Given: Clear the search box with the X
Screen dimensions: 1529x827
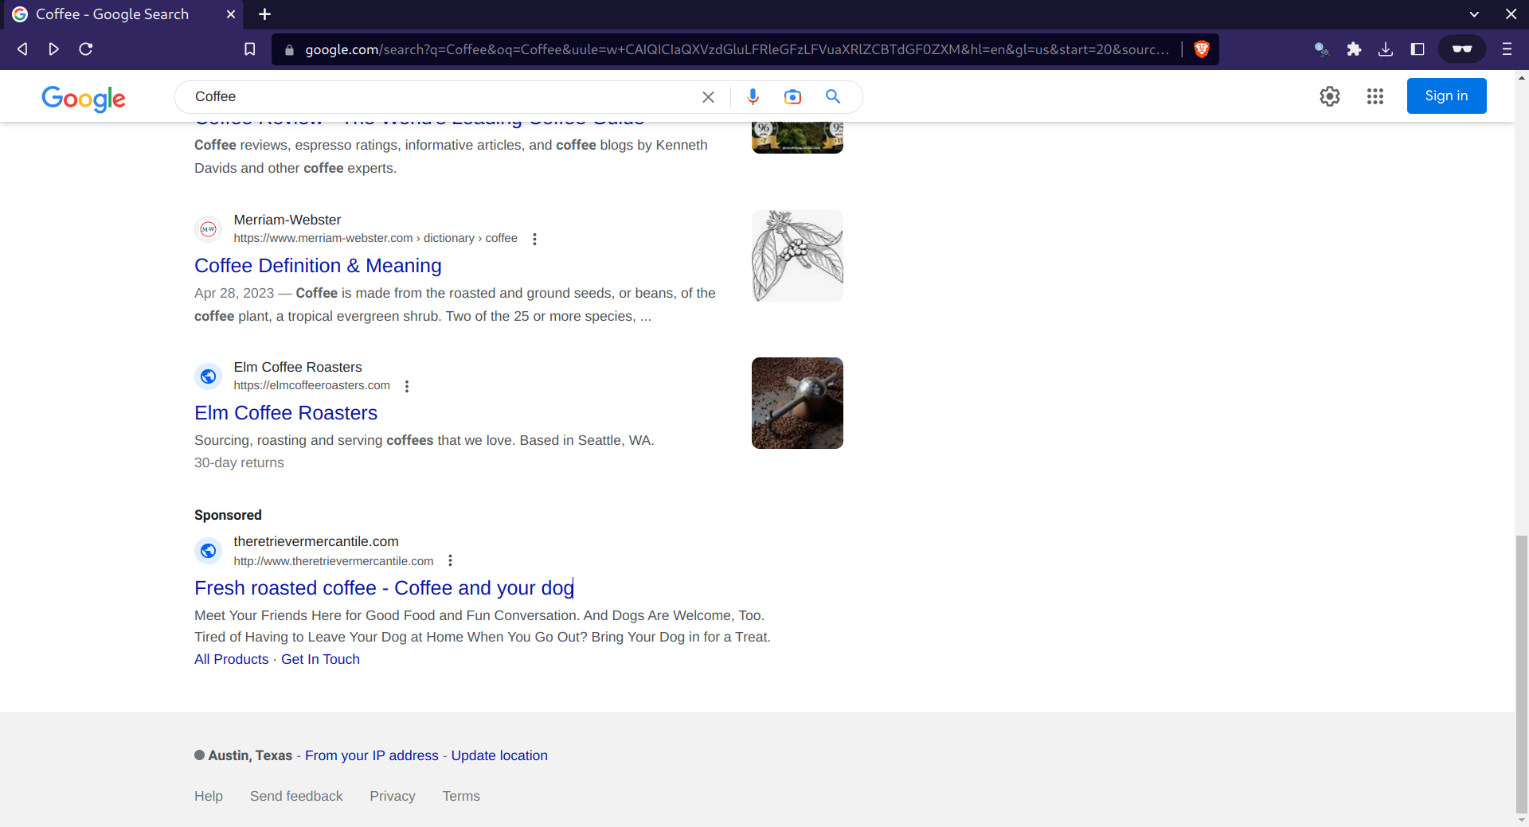Looking at the screenshot, I should (708, 96).
